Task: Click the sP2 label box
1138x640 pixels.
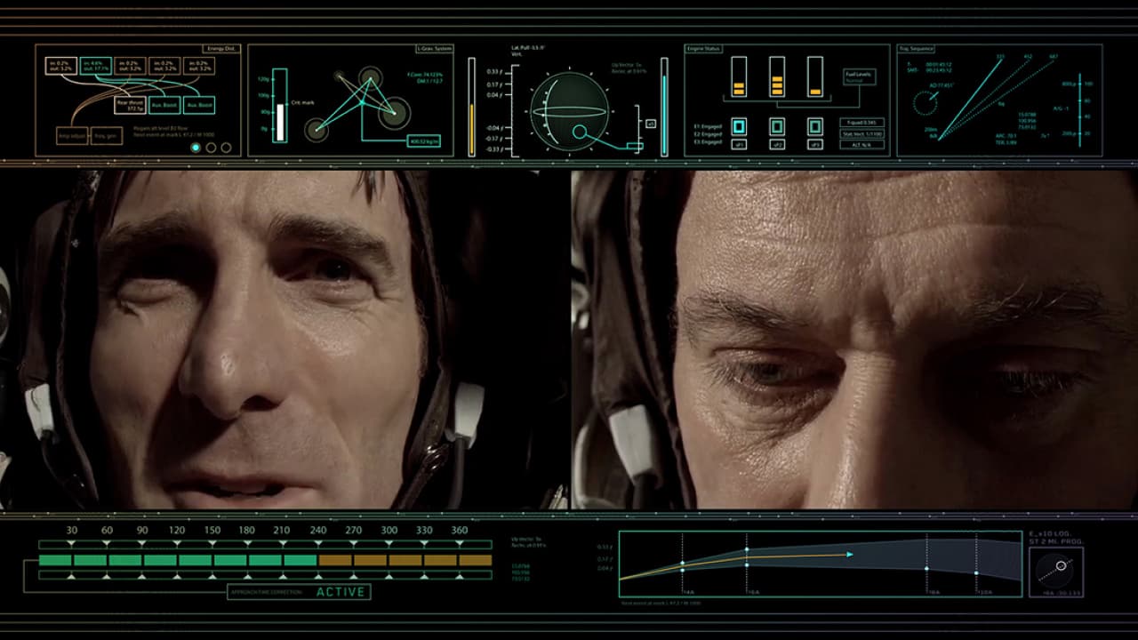Action: point(777,144)
